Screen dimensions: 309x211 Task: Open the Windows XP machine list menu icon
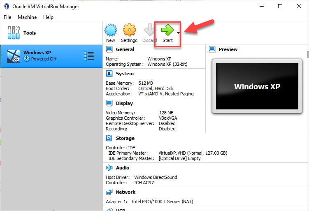point(89,56)
